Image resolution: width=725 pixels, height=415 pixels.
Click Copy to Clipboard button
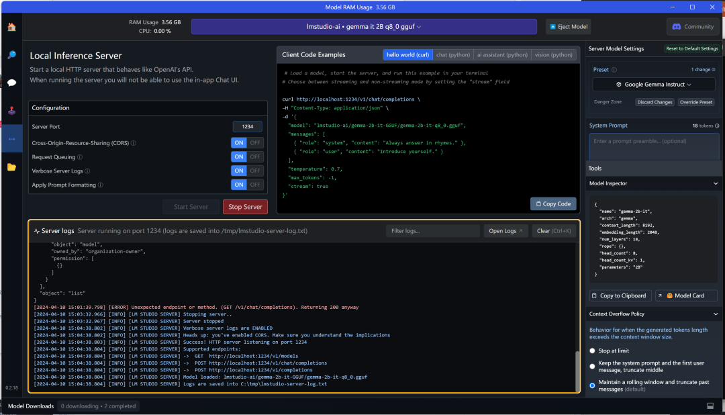[620, 295]
